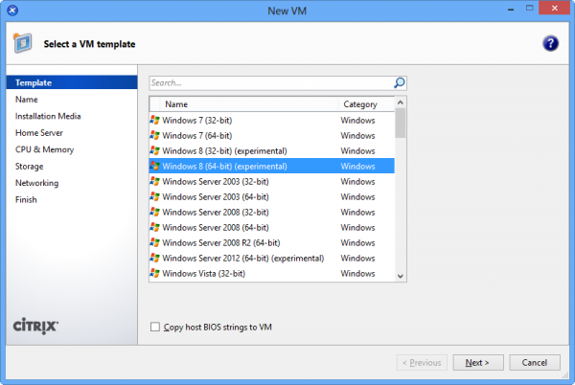Go to the Template wizard step
The width and height of the screenshot is (575, 385).
[72, 82]
